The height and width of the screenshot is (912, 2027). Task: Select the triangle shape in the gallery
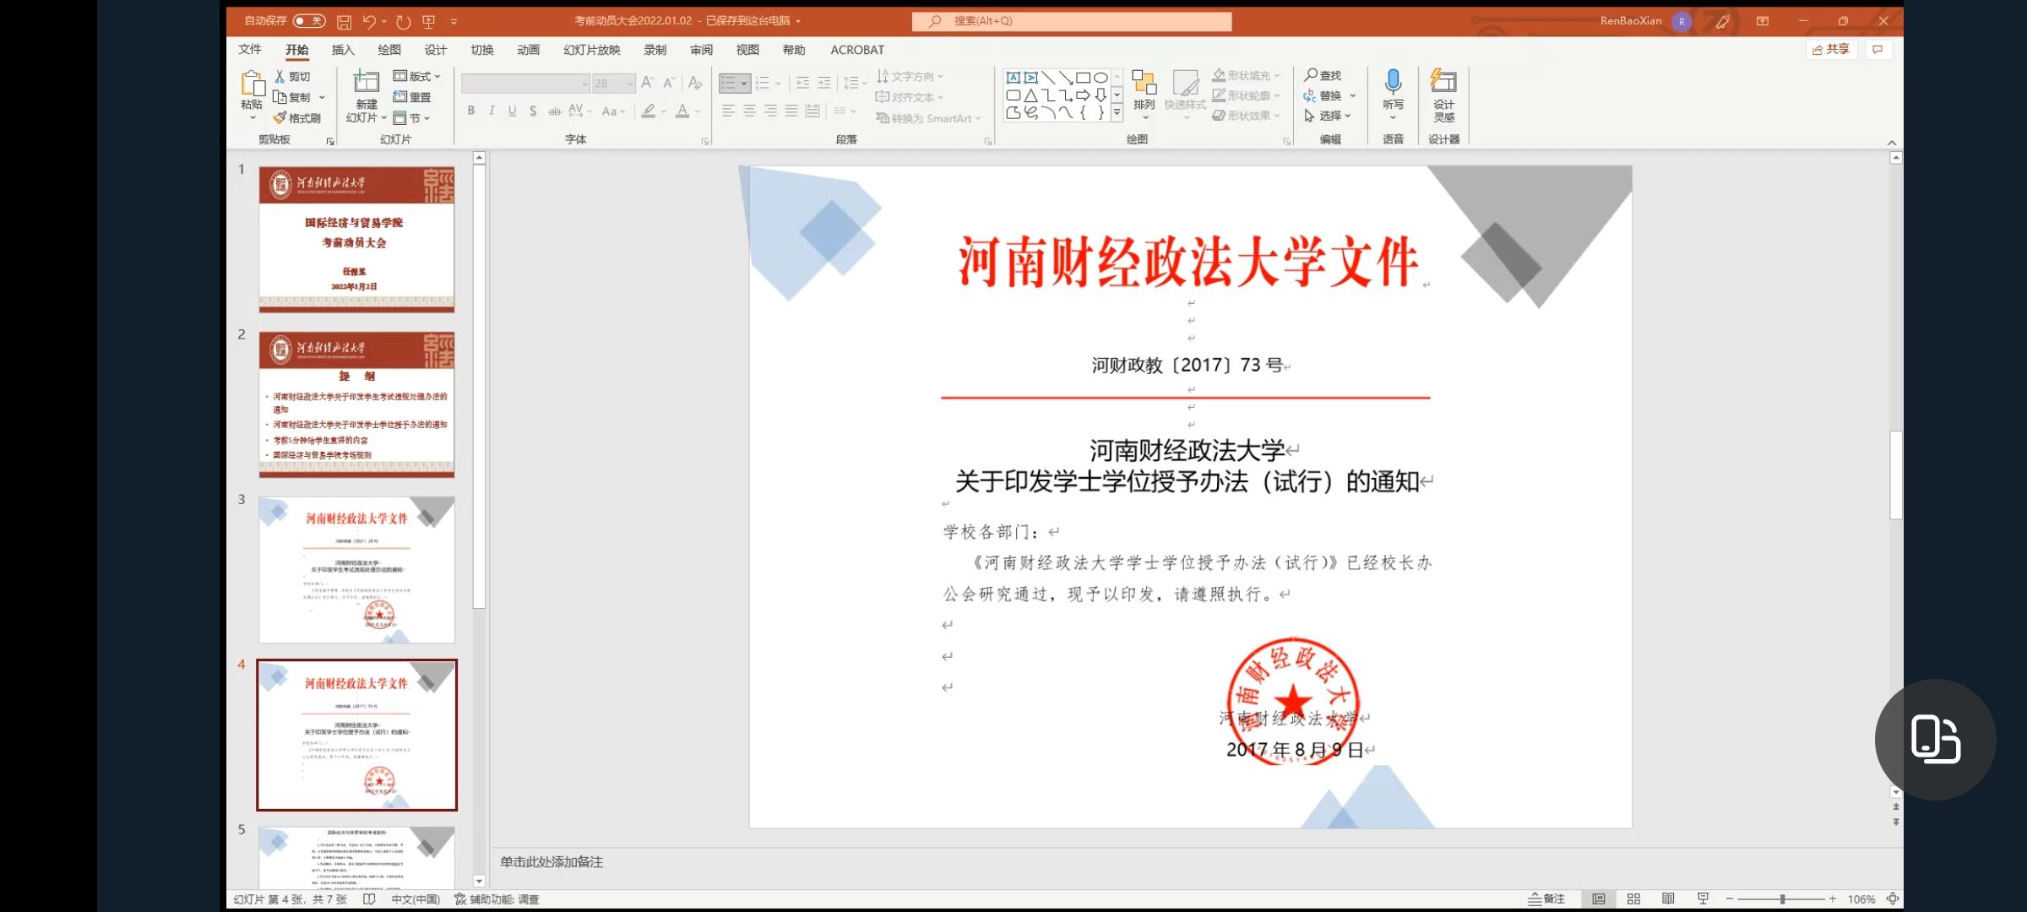pos(1030,95)
